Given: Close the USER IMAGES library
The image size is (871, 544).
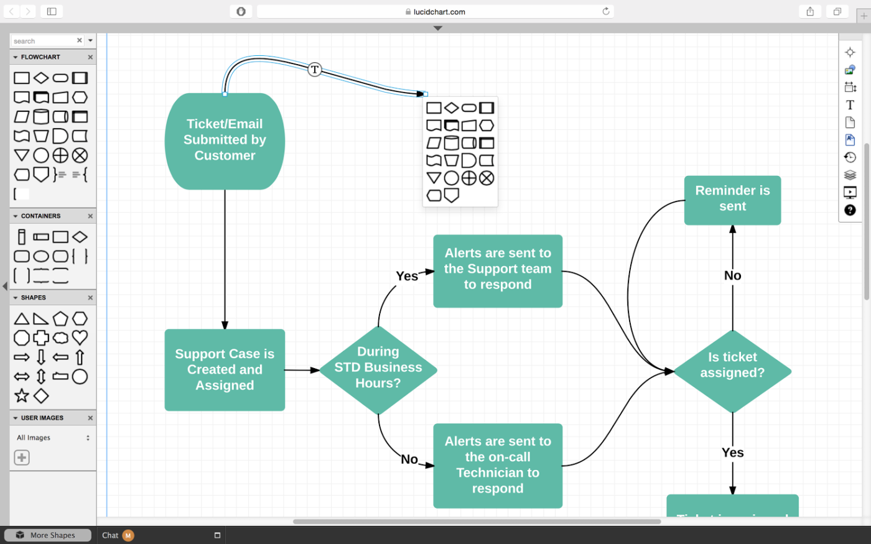Looking at the screenshot, I should [90, 418].
